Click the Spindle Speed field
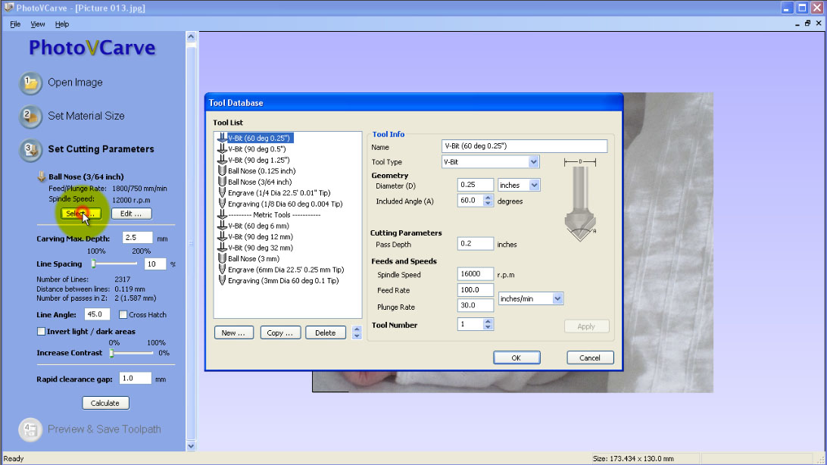827x465 pixels. pos(475,274)
